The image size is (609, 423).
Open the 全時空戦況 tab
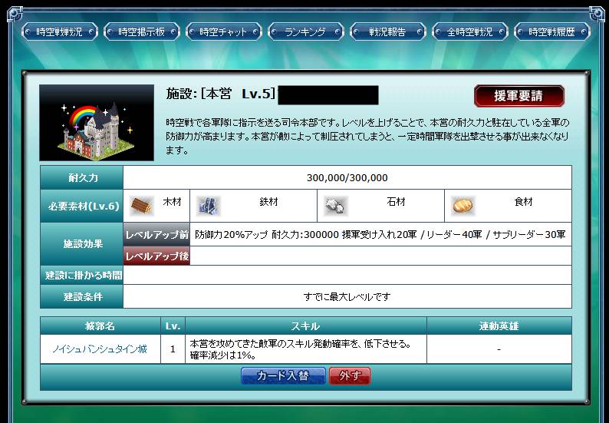(x=470, y=32)
